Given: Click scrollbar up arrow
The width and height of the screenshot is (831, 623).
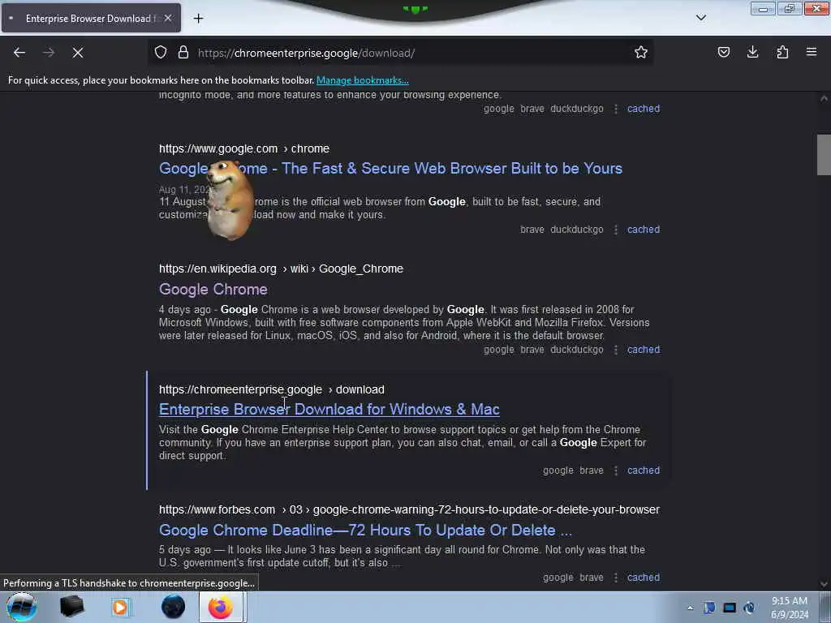Looking at the screenshot, I should pyautogui.click(x=824, y=98).
